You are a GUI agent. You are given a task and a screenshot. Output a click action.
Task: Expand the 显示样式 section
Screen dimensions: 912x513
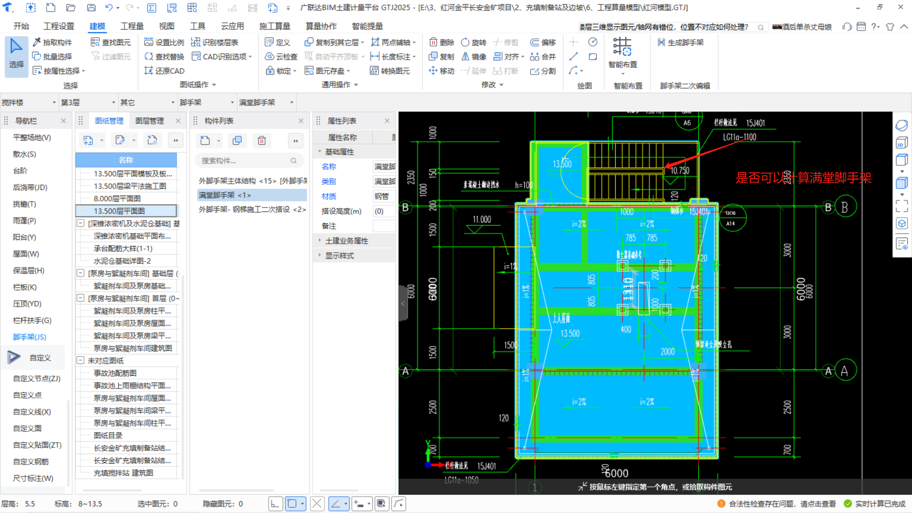coord(320,255)
